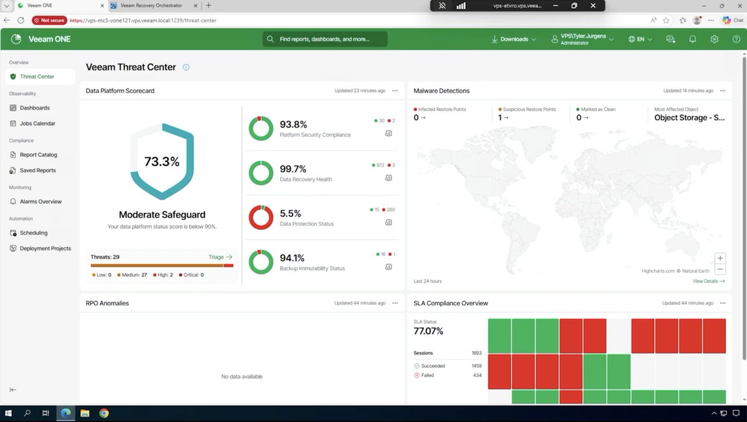The image size is (747, 422).
Task: Open report icon for Data Recovery Health
Action: point(388,178)
